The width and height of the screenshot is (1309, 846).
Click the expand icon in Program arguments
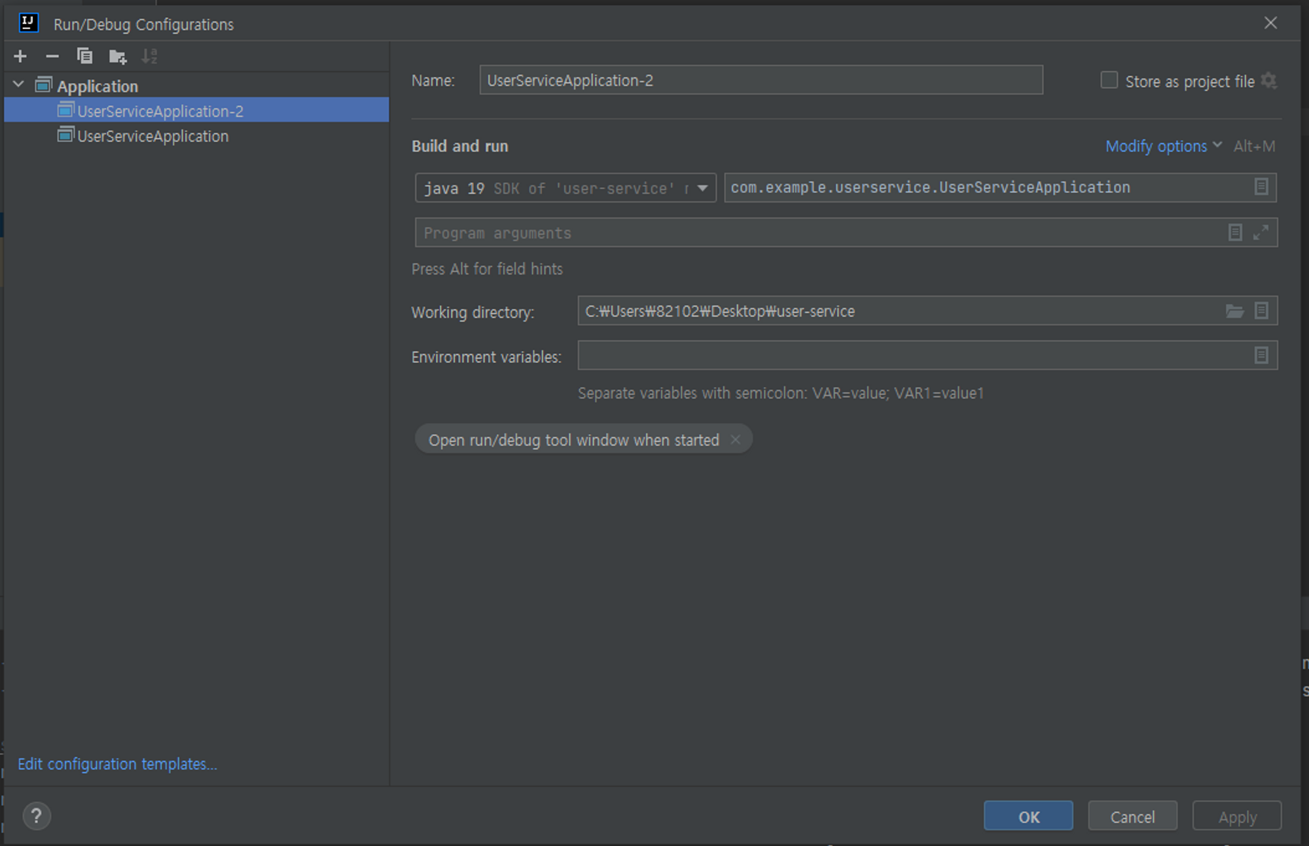[x=1261, y=233]
